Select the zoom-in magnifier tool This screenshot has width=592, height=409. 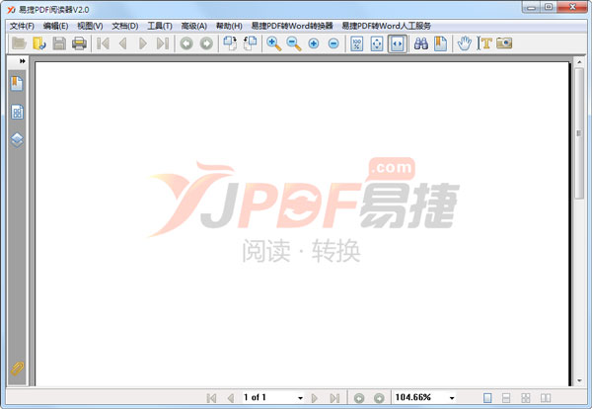tap(273, 43)
